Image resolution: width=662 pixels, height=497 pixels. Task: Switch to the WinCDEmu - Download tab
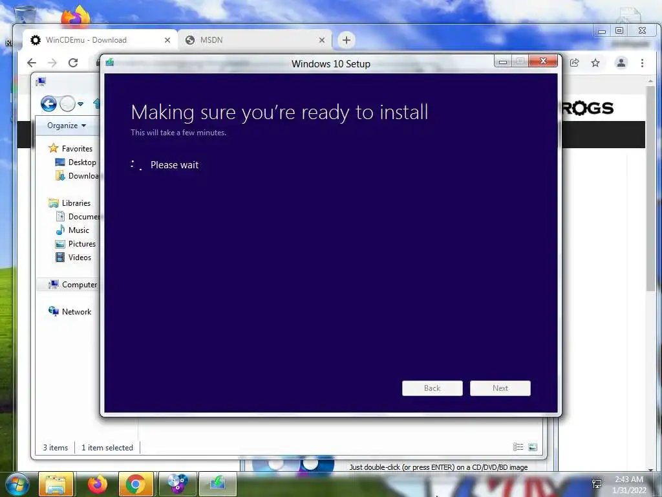100,40
